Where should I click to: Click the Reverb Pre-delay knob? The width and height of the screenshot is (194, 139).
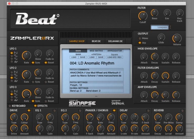pyautogui.click(x=168, y=117)
